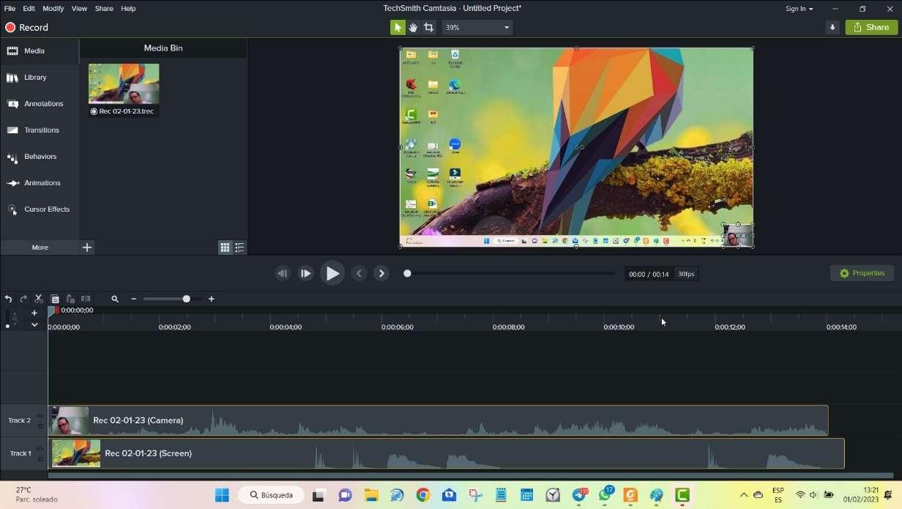Open the Edit menu
Screen dimensions: 902x509
29,8
